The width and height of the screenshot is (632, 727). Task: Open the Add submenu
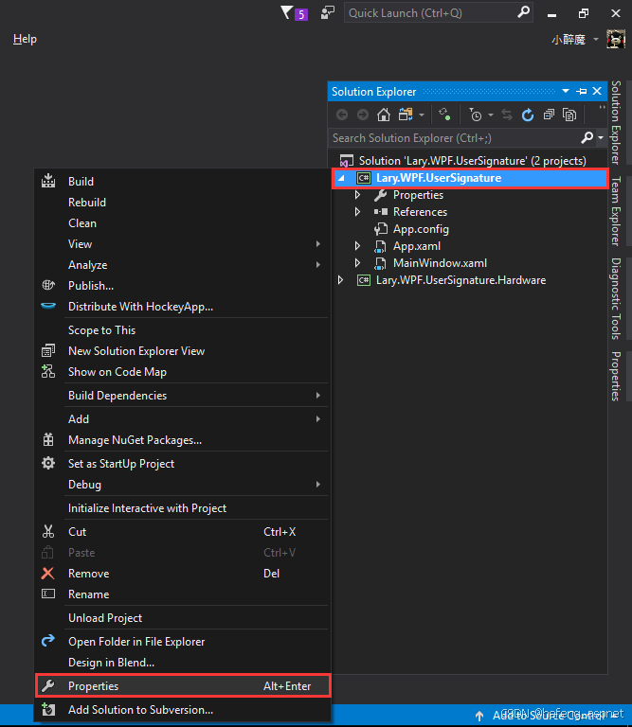coord(182,419)
